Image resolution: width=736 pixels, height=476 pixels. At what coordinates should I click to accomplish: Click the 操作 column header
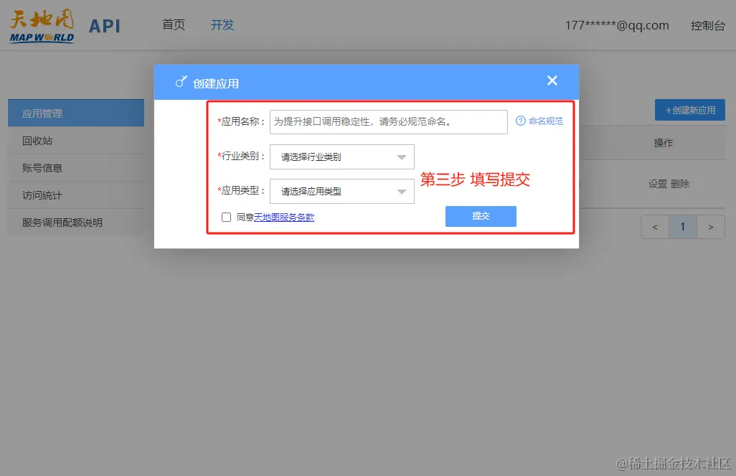[x=664, y=143]
